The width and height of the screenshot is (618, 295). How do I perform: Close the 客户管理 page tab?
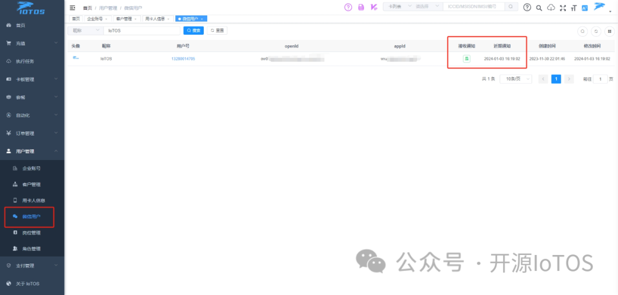[x=135, y=19]
